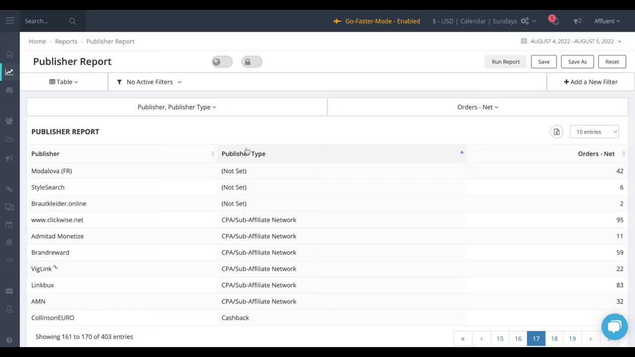Image resolution: width=635 pixels, height=357 pixels.
Task: Click the VigLink link icon
Action: tap(56, 267)
